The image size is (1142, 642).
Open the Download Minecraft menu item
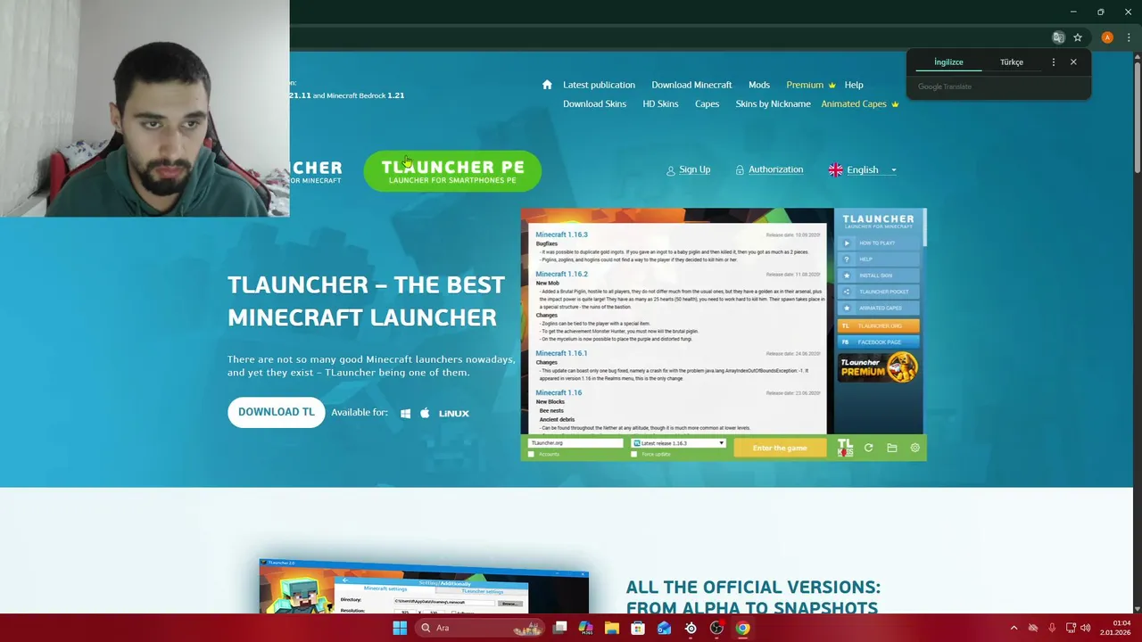coord(691,85)
